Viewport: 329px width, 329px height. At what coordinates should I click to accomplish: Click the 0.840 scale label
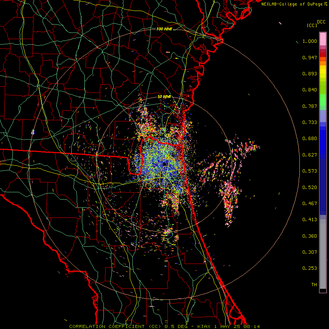pyautogui.click(x=310, y=90)
